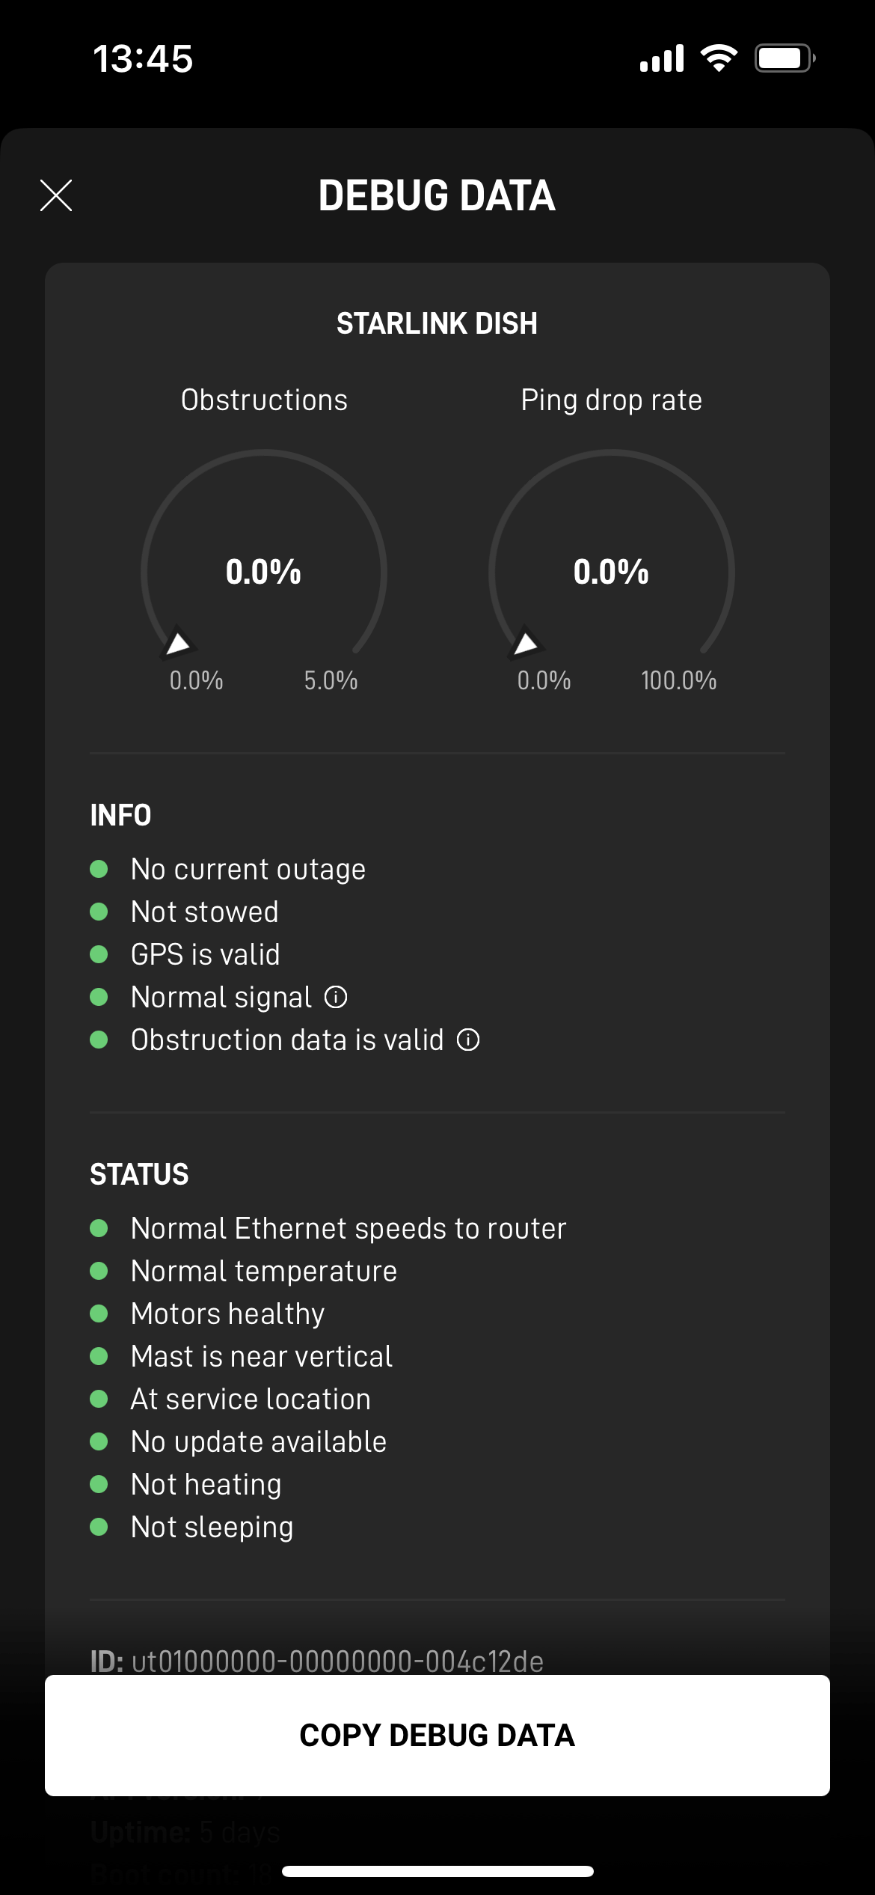Tap the Ping drop rate 0.0% reading
Image resolution: width=875 pixels, height=1895 pixels.
(x=611, y=572)
